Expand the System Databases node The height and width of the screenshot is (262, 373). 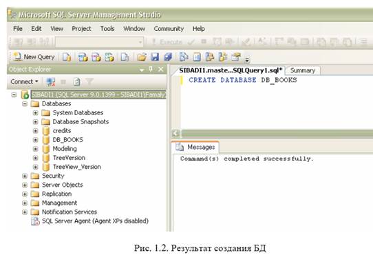click(36, 113)
